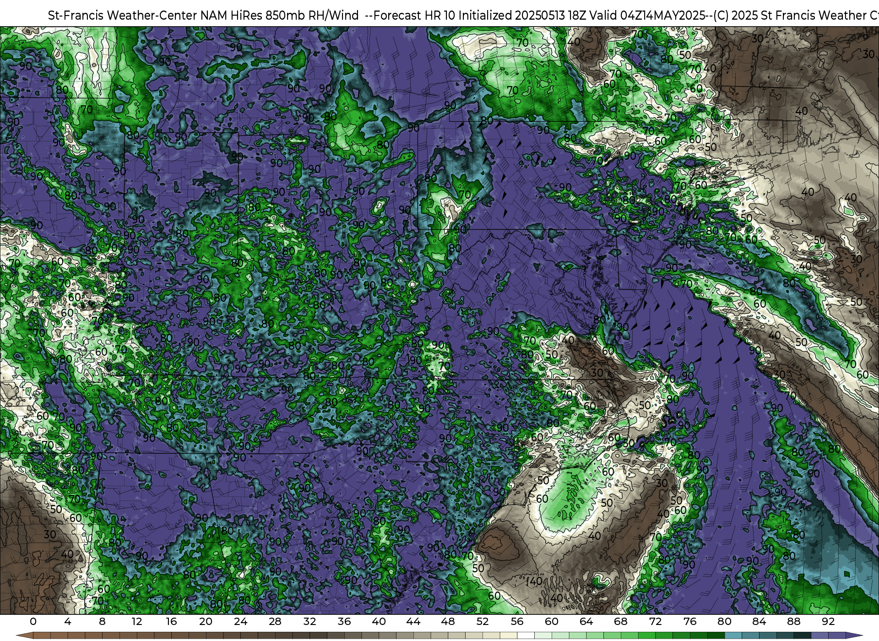Click the colorbar label '56'
879x641 pixels.
(x=517, y=621)
